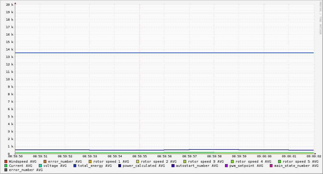This screenshot has height=174, width=323.
Task: Click the purple pwm_setpoint AVG swatch
Action: 226,166
